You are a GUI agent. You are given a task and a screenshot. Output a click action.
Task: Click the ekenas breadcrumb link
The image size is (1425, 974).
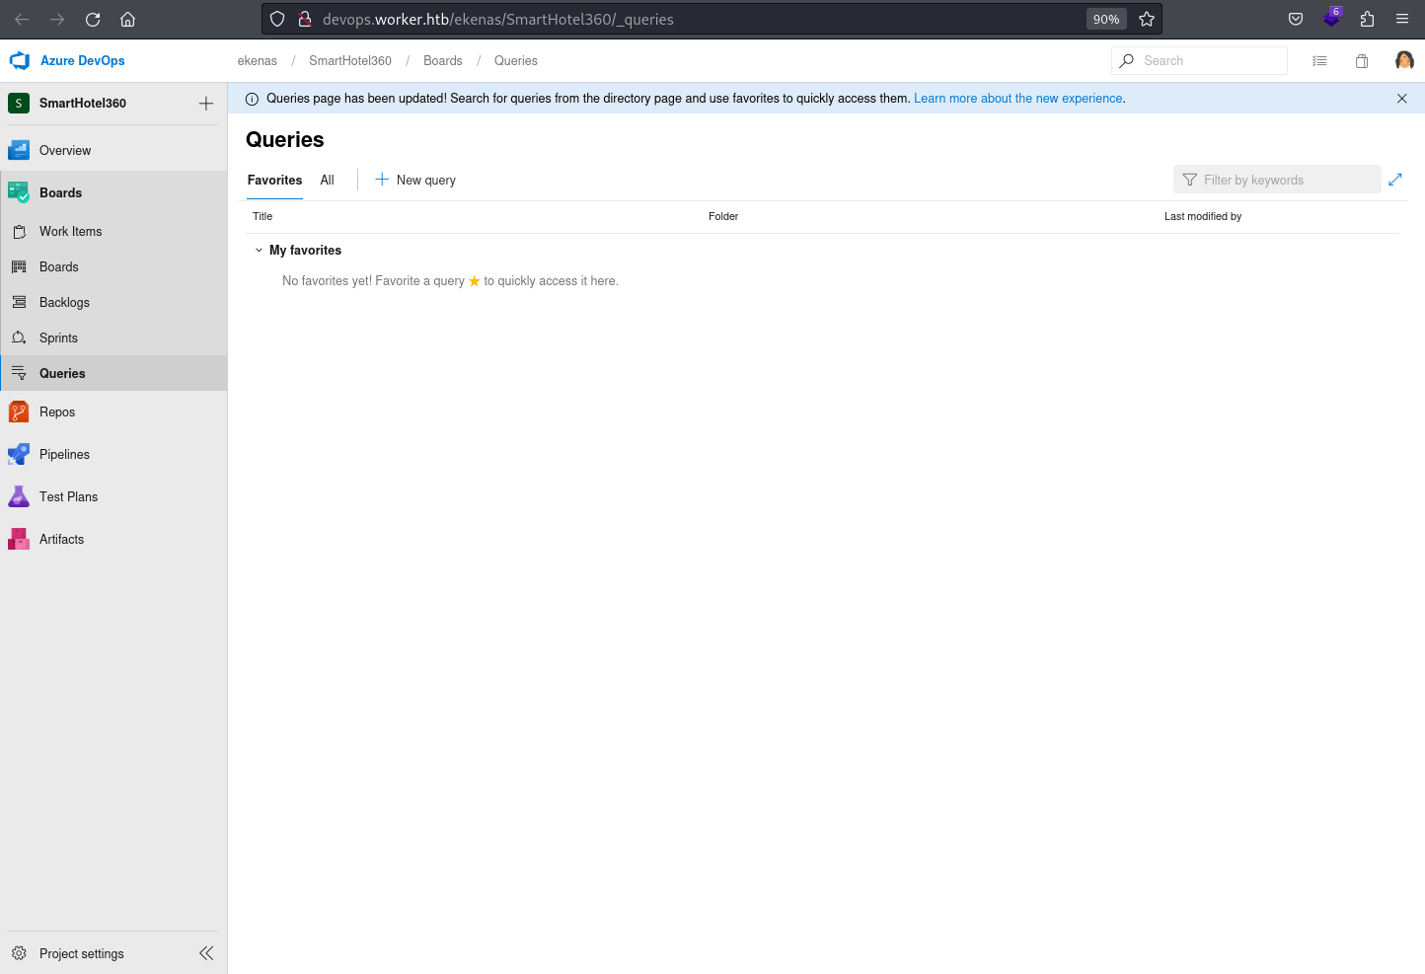pyautogui.click(x=258, y=61)
